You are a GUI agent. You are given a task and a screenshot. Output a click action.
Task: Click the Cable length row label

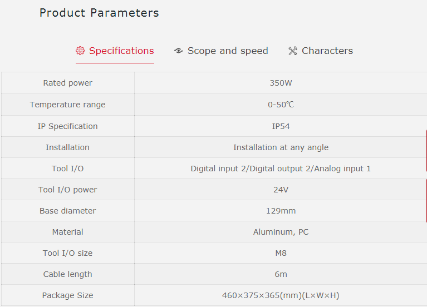[x=68, y=274]
